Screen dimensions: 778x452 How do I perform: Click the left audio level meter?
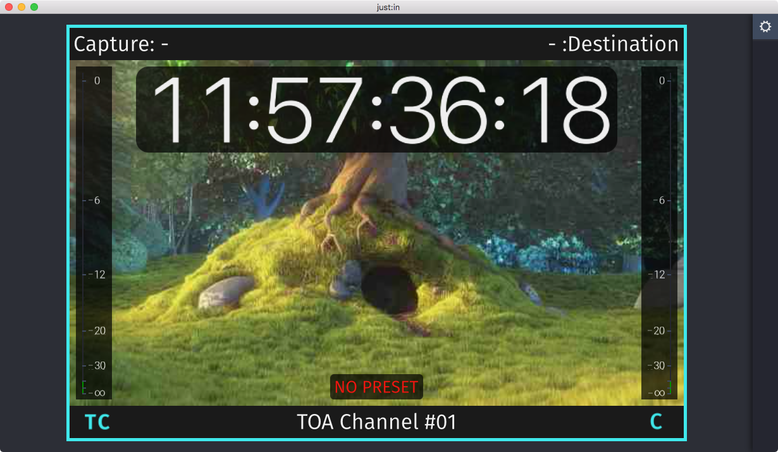[94, 233]
